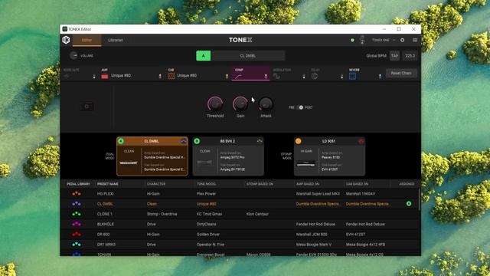The width and height of the screenshot is (490, 276).
Task: Click the pedal device icon in header
Action: click(x=362, y=40)
